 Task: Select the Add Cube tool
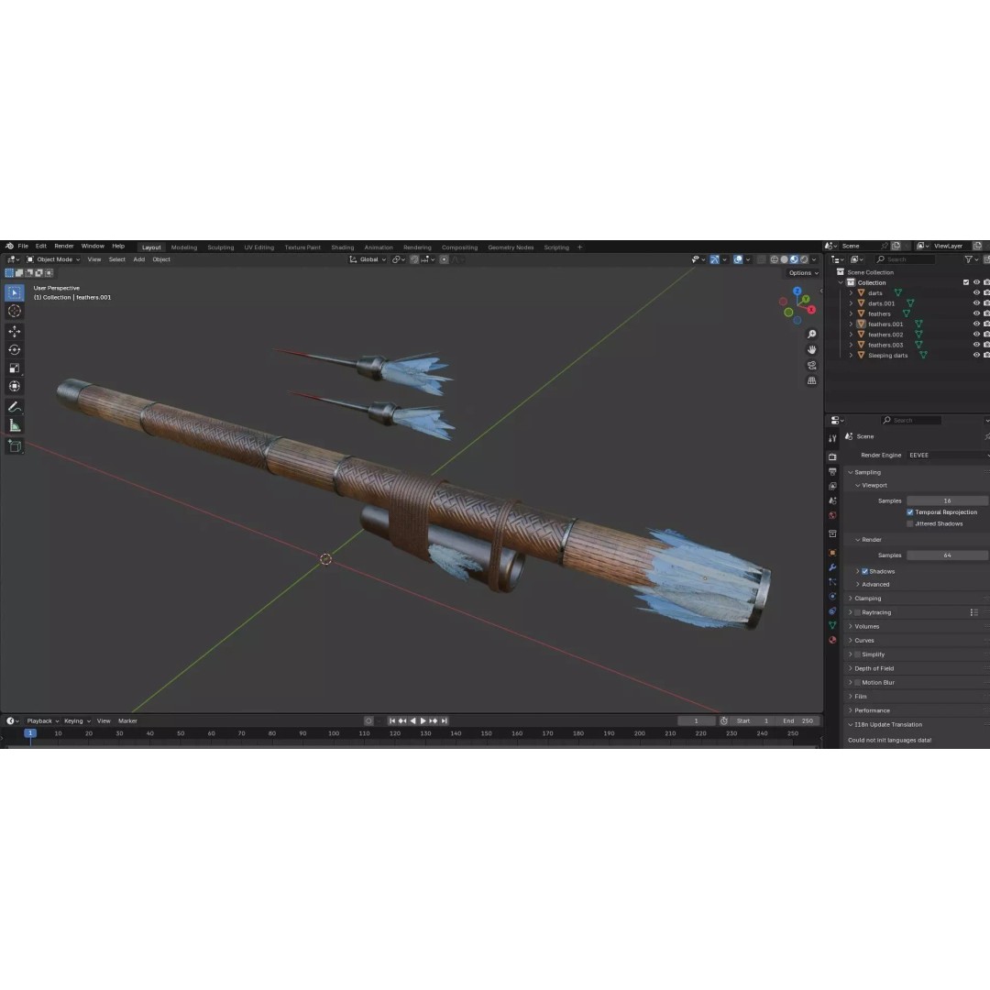tap(15, 446)
